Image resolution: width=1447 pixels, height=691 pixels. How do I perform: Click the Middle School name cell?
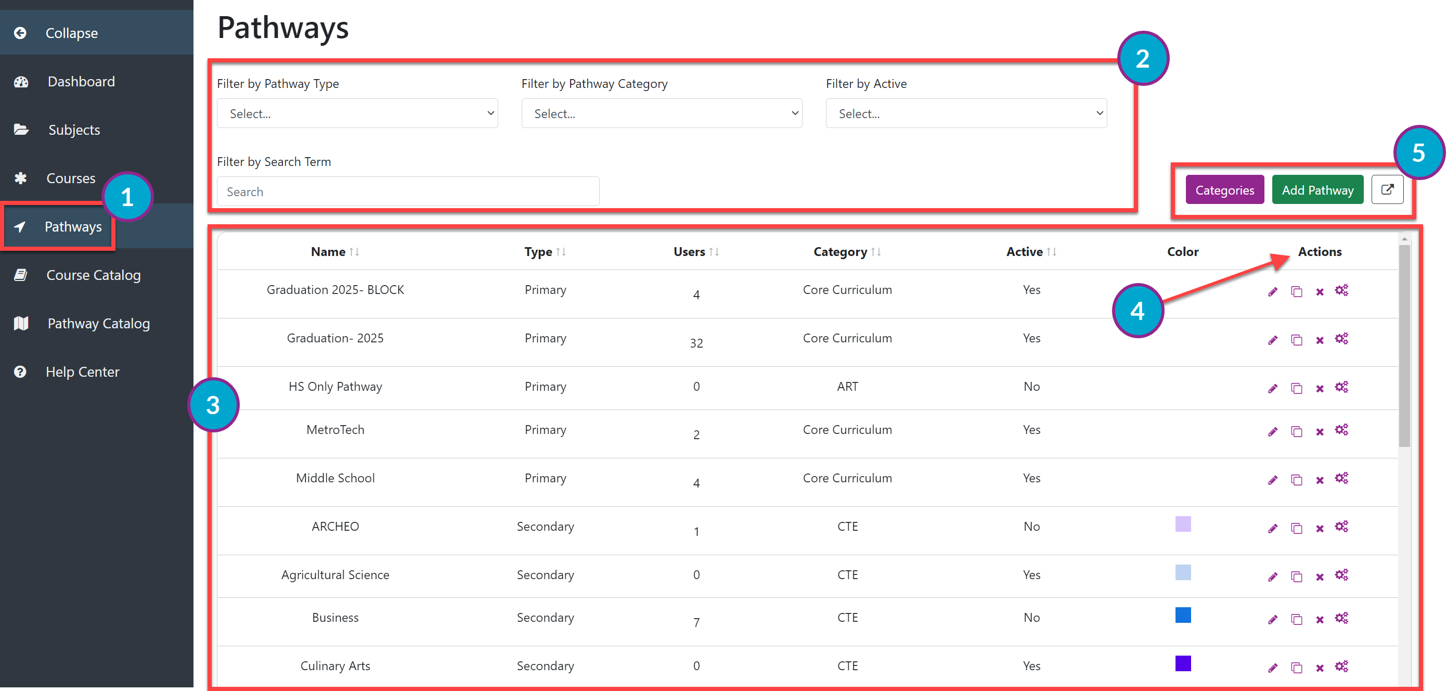335,478
